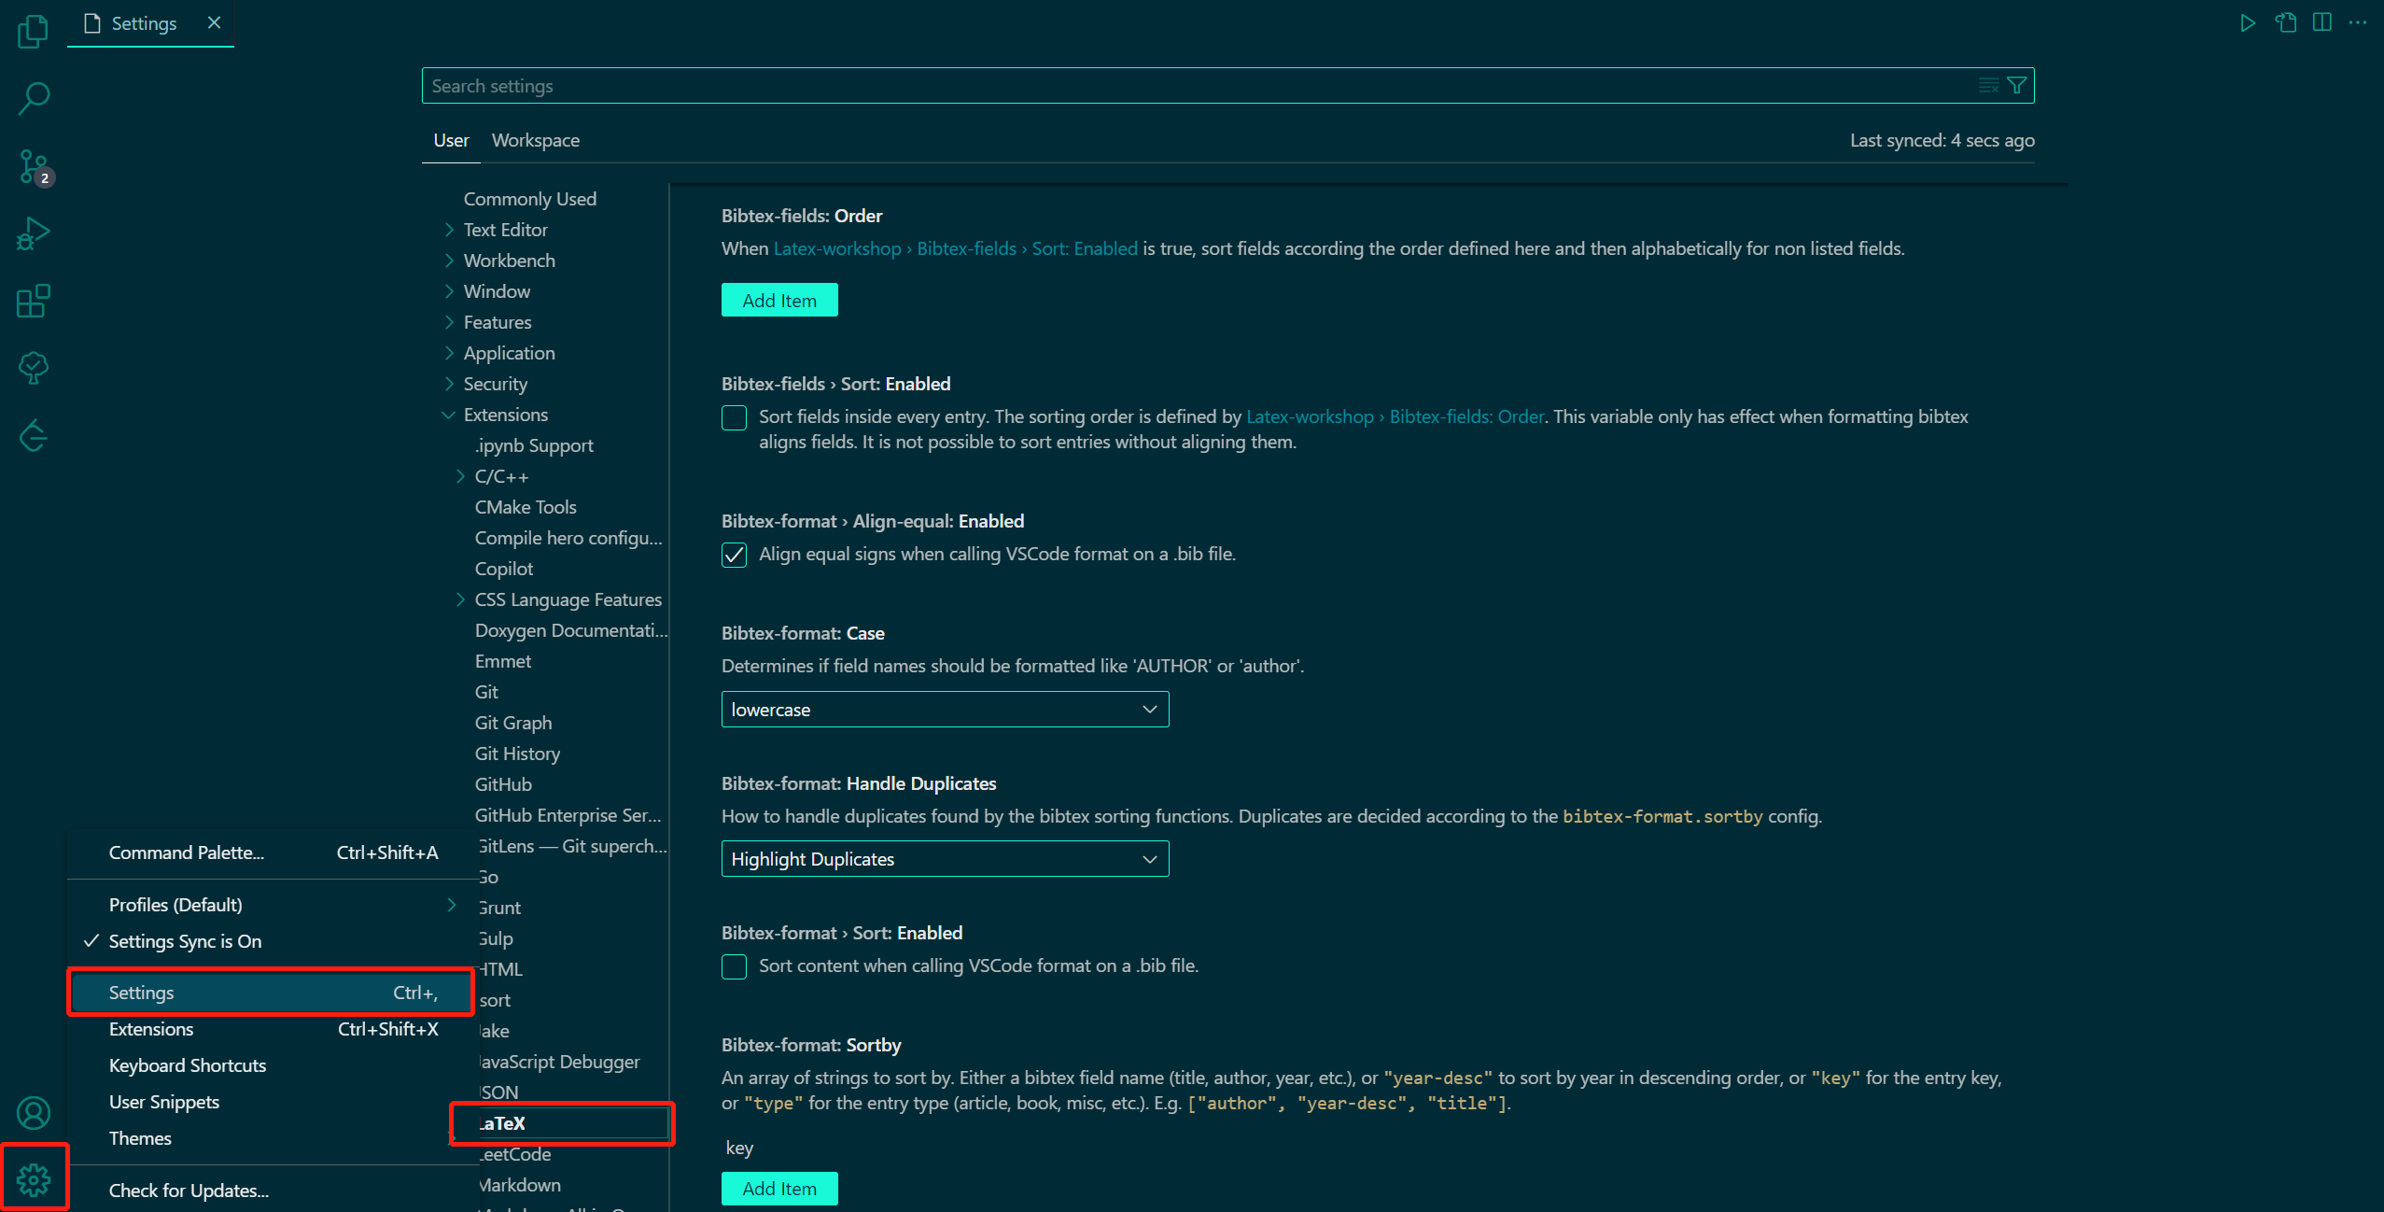Switch to the Workspace settings tab
The height and width of the screenshot is (1212, 2384).
[x=535, y=140]
